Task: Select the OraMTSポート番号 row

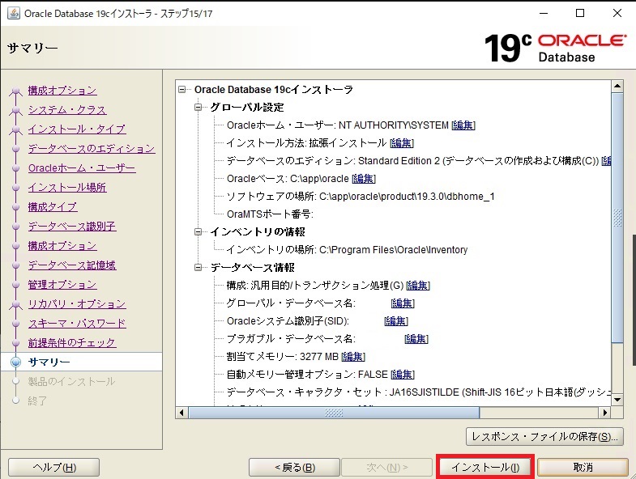Action: [x=270, y=214]
